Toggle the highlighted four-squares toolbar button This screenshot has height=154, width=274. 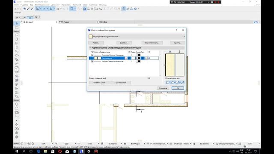[124, 9]
